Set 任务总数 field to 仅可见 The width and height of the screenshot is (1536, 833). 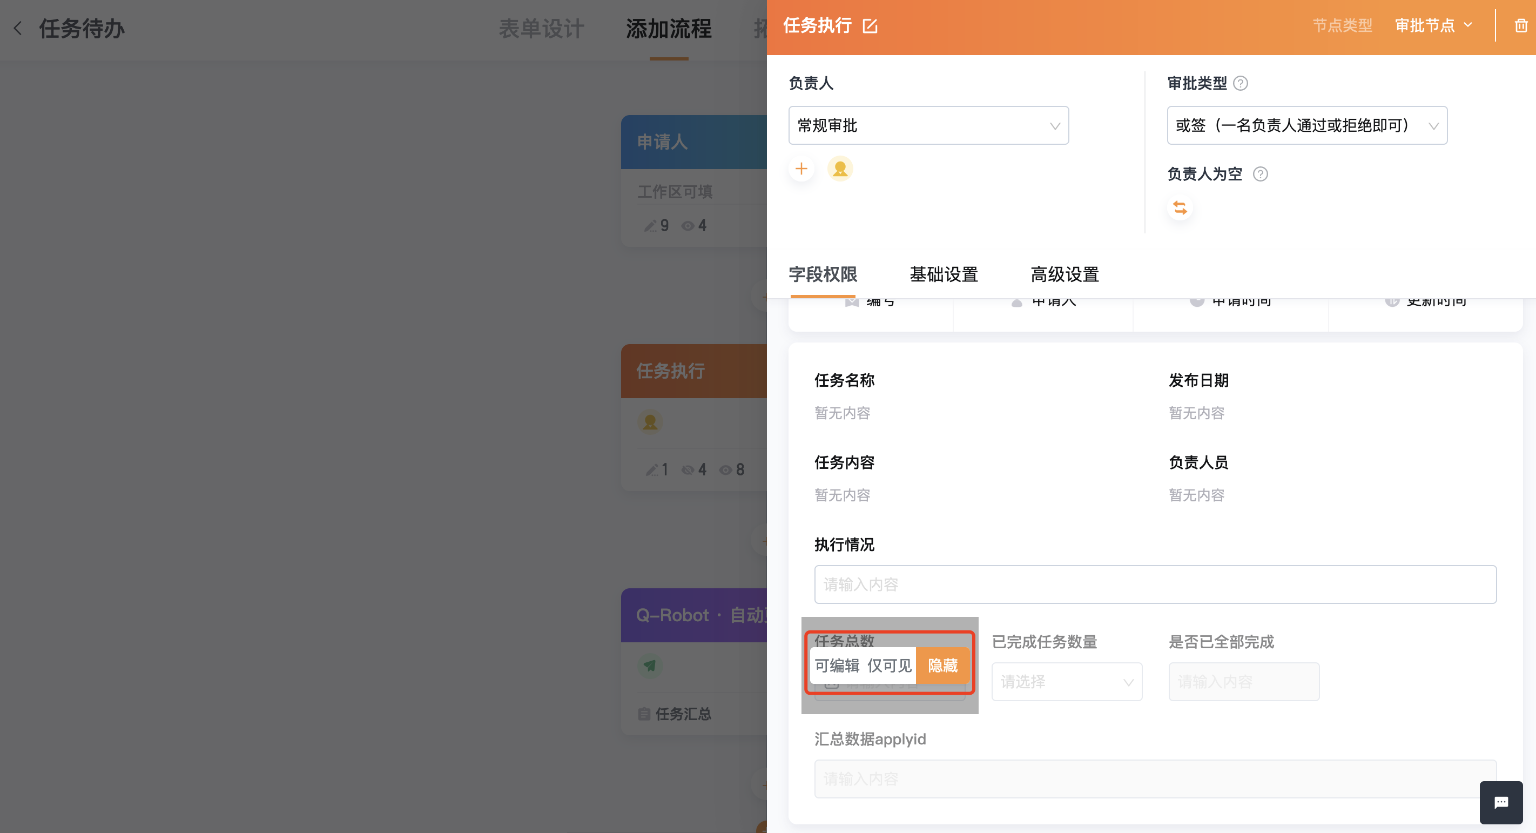pyautogui.click(x=889, y=666)
